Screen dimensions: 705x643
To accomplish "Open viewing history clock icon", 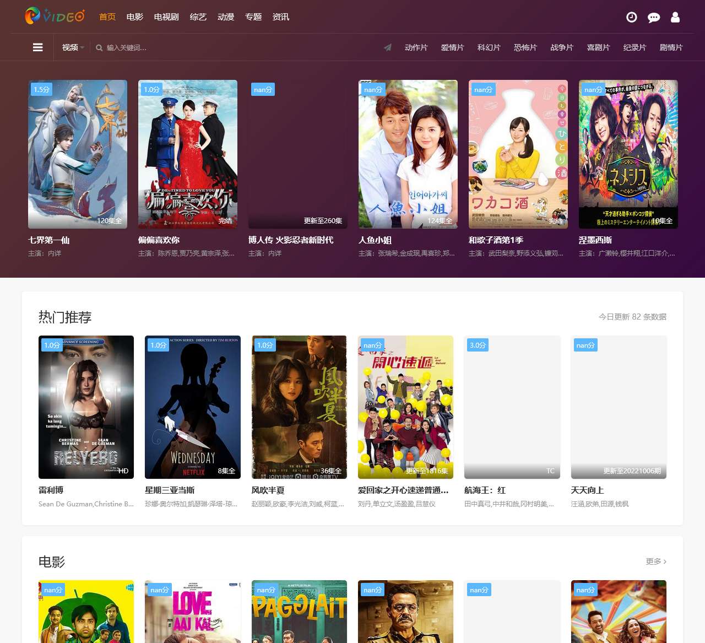I will pos(632,17).
